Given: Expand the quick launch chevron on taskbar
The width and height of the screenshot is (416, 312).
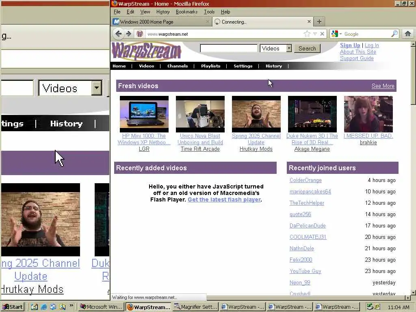Looking at the screenshot, I should pos(71,305).
